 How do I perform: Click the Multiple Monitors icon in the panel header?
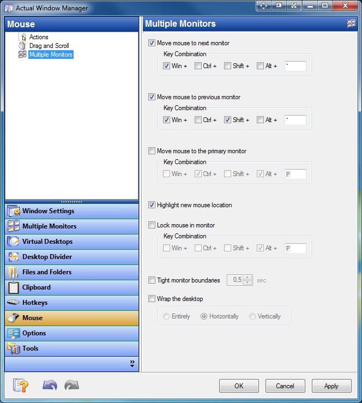click(x=351, y=23)
